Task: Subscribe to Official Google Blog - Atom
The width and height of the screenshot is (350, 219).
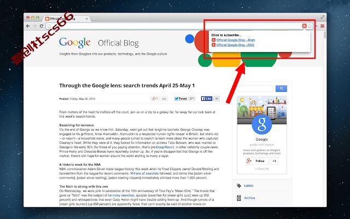Action: pyautogui.click(x=236, y=40)
